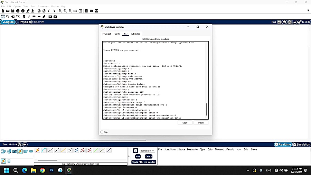Select the Add Simple PDU envelope icon

click(50, 17)
